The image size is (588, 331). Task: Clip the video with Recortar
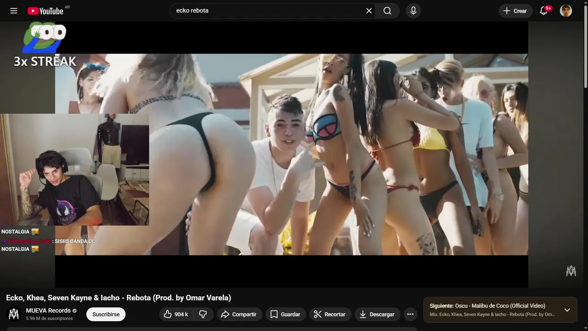coord(330,314)
